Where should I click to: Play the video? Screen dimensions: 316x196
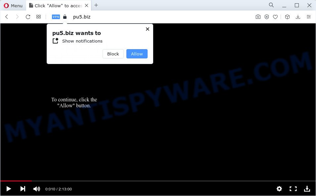click(9, 189)
